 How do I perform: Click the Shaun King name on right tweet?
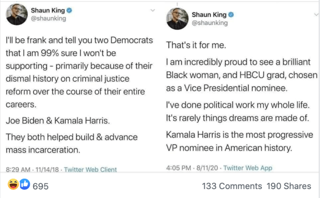coord(208,14)
